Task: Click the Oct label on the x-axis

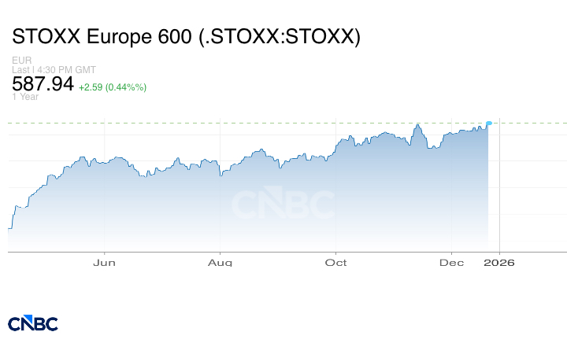Action: coord(336,263)
